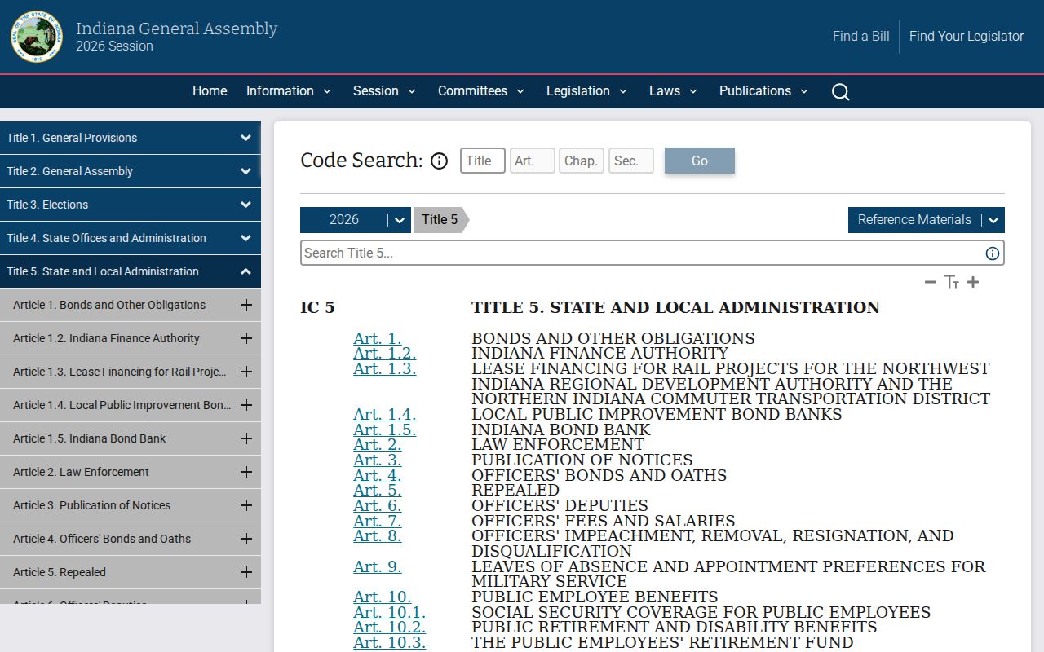Open the Reference Materials dropdown
The width and height of the screenshot is (1044, 652).
coord(927,220)
